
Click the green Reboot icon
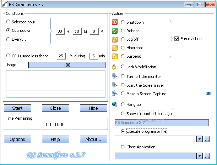(x=115, y=31)
